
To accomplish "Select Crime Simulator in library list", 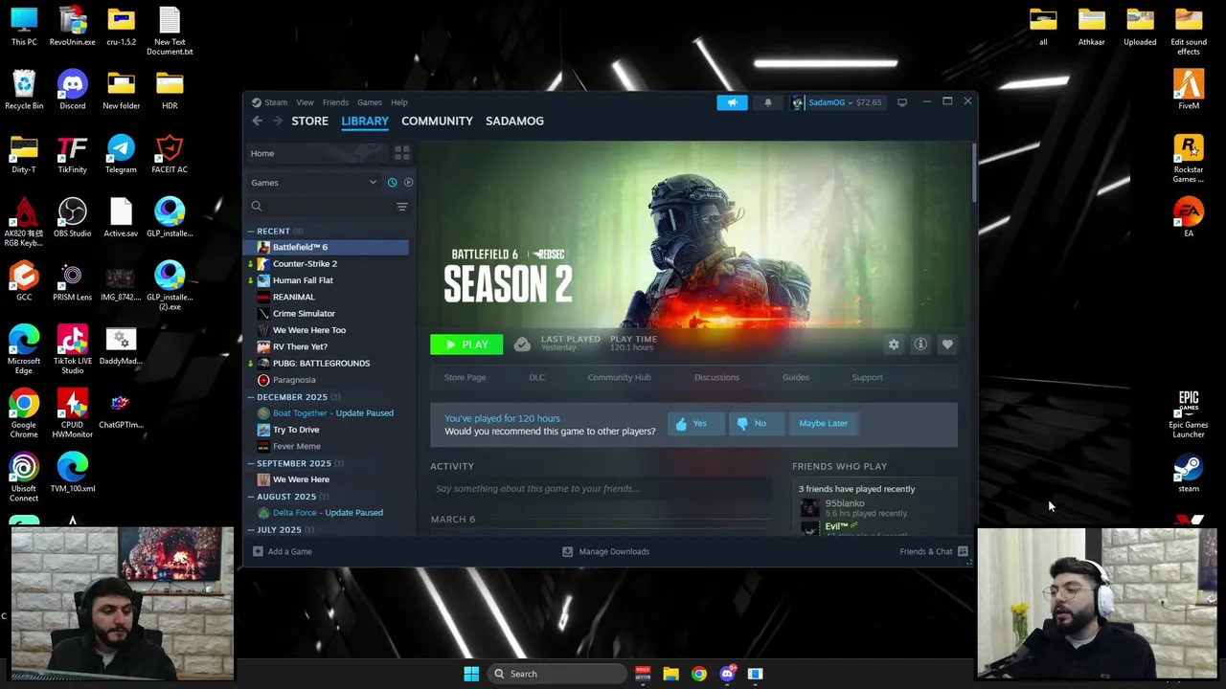I will pyautogui.click(x=304, y=314).
